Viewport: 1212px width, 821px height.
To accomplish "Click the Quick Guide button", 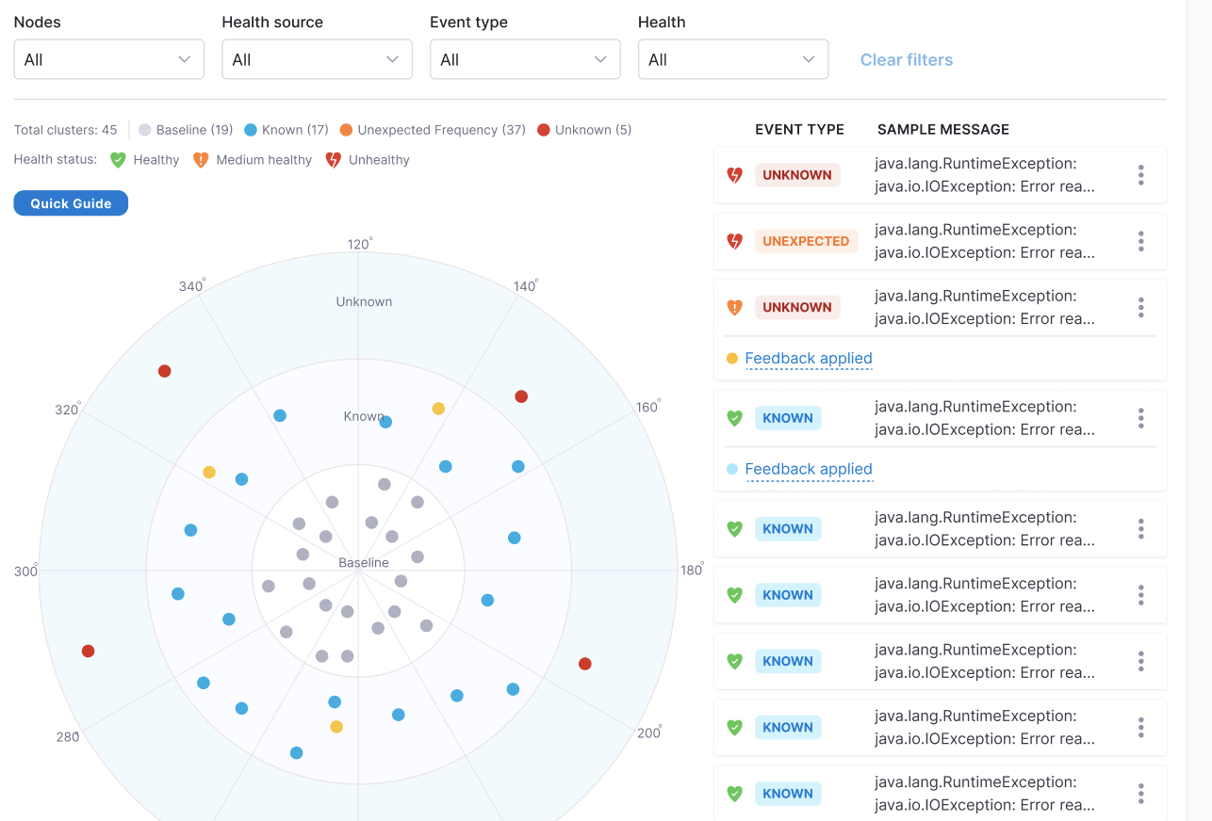I will point(71,203).
